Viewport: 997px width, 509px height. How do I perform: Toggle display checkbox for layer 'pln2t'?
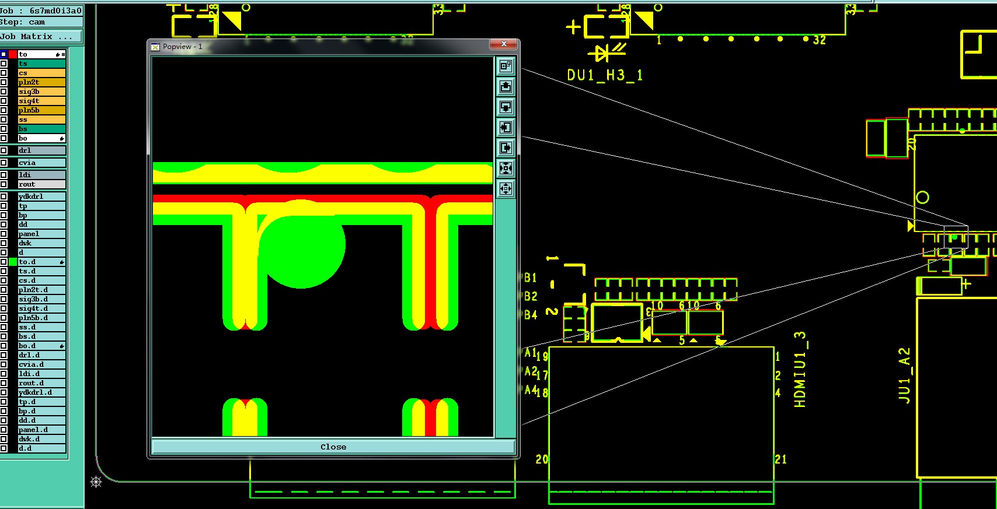4,82
